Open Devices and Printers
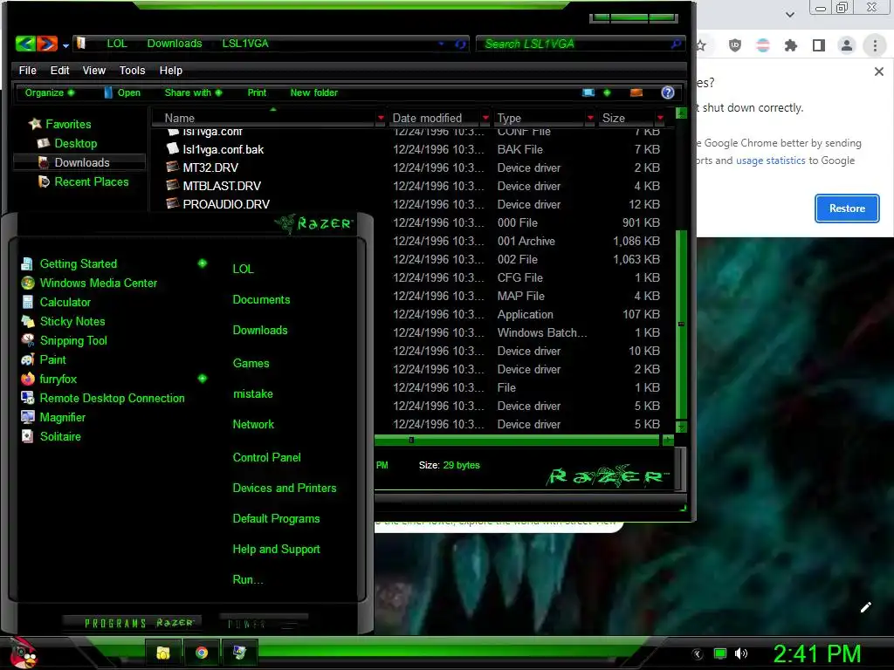The image size is (894, 670). [x=285, y=489]
